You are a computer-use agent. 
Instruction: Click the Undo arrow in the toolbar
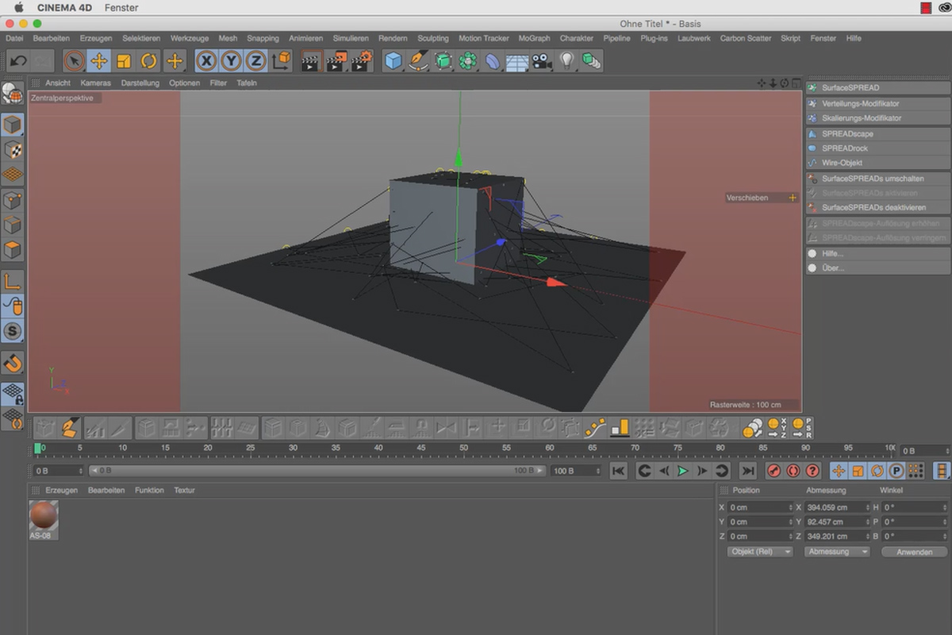point(19,60)
